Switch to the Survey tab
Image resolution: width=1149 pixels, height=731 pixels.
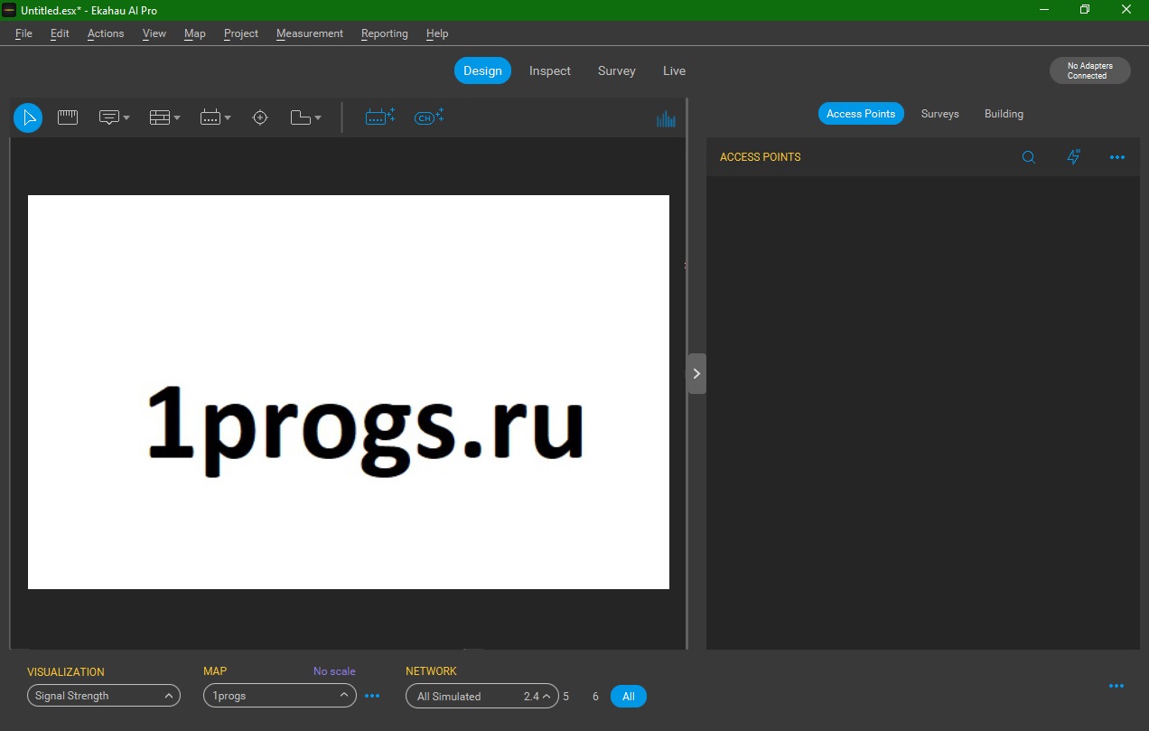[x=616, y=70]
